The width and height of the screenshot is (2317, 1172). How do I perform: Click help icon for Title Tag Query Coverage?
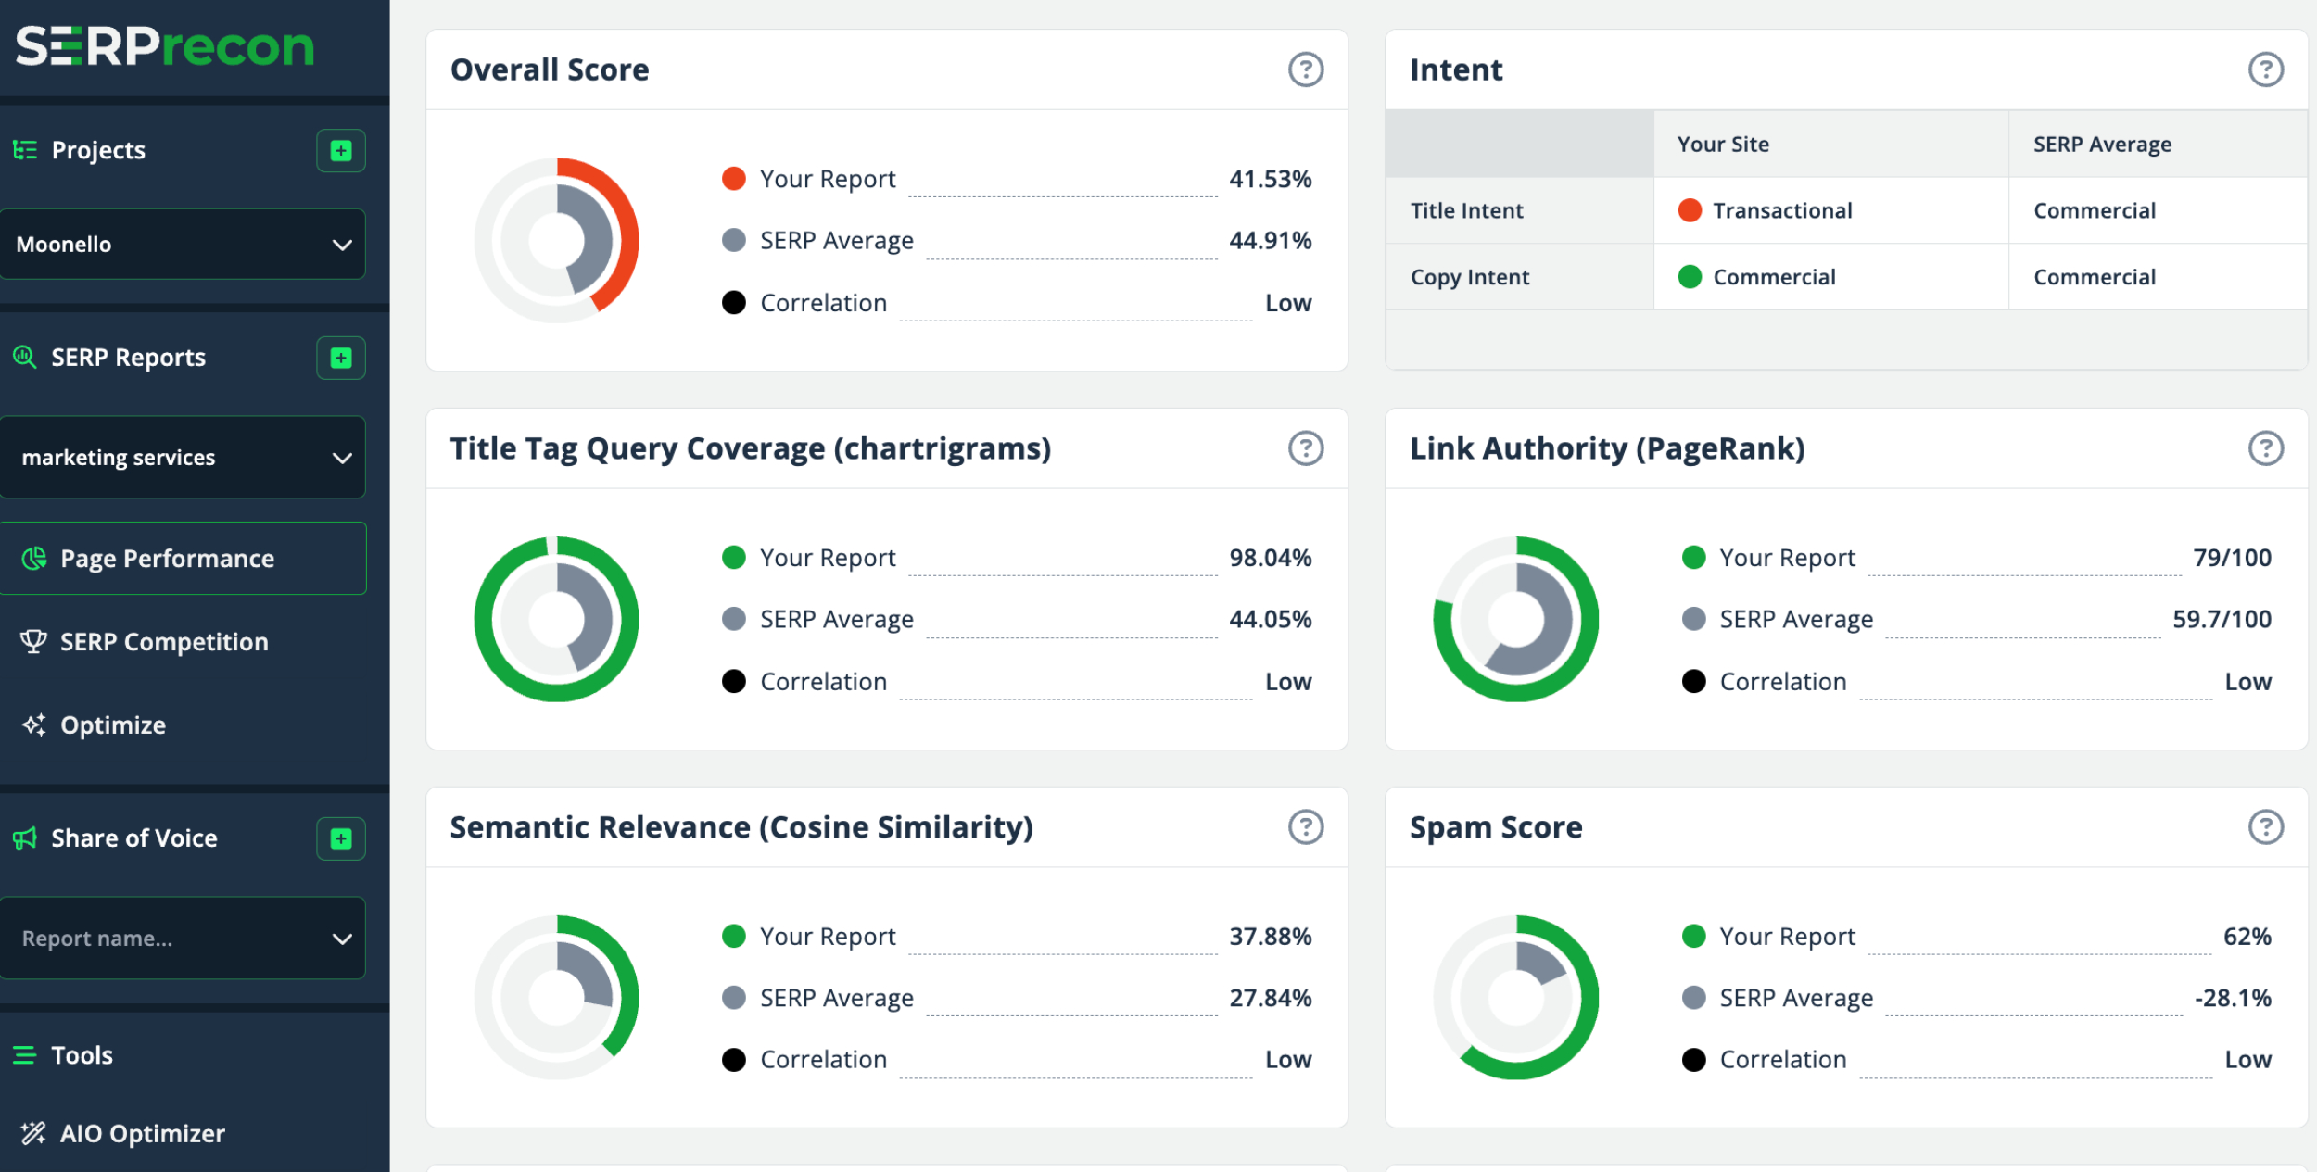pyautogui.click(x=1305, y=448)
